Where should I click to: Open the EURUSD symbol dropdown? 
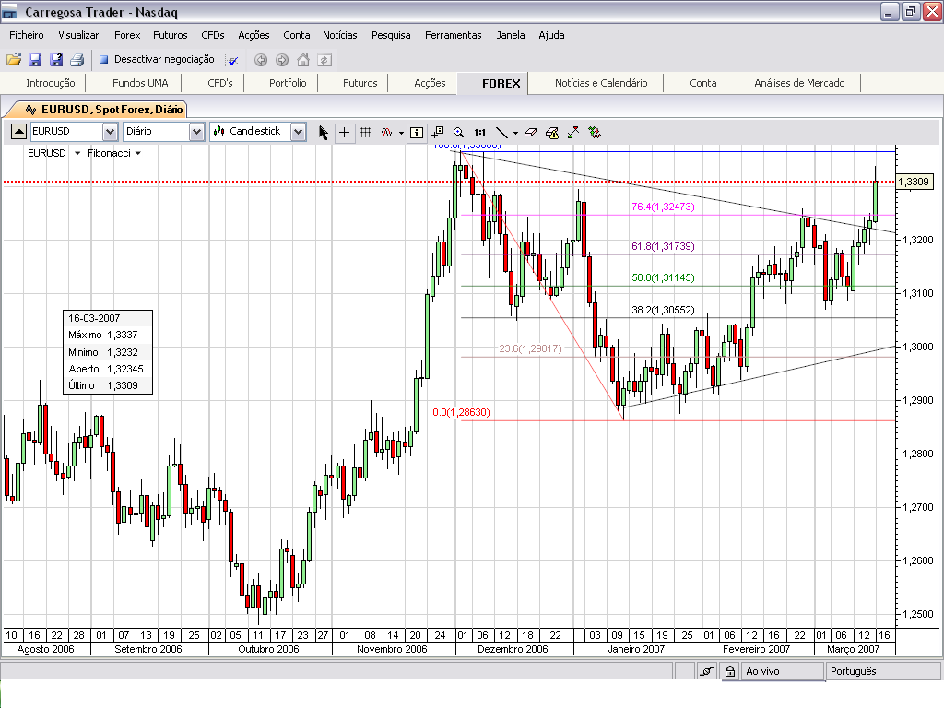(110, 131)
